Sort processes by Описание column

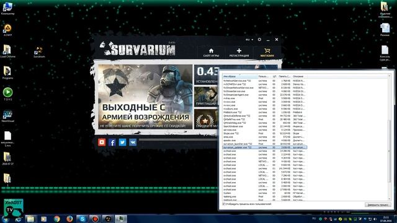299,76
